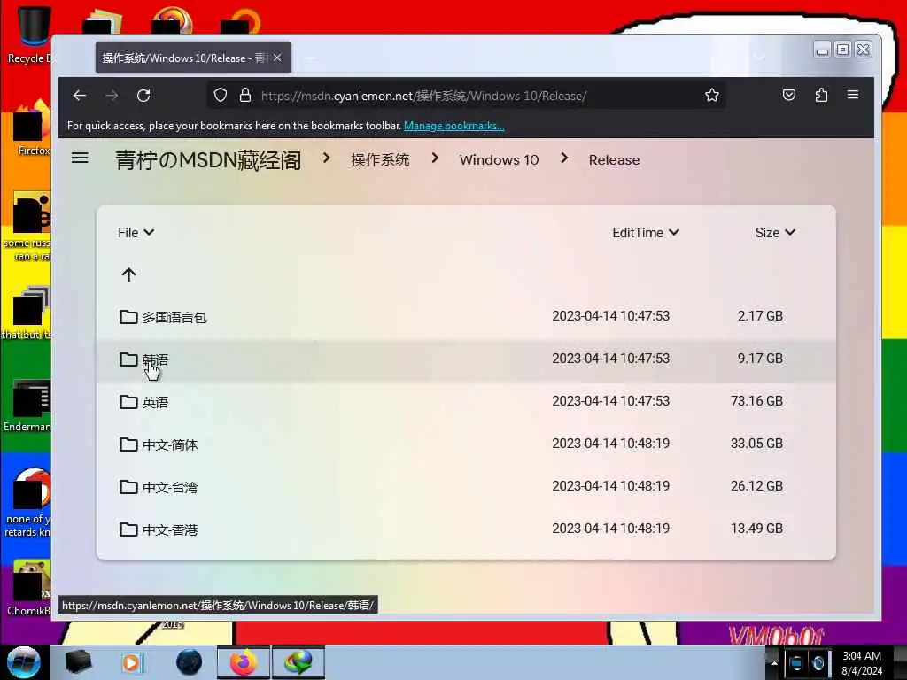The width and height of the screenshot is (907, 680).
Task: Bookmark this page with star icon
Action: tap(712, 96)
